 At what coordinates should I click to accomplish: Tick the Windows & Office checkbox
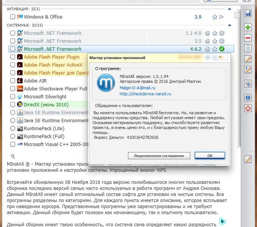tap(12, 17)
